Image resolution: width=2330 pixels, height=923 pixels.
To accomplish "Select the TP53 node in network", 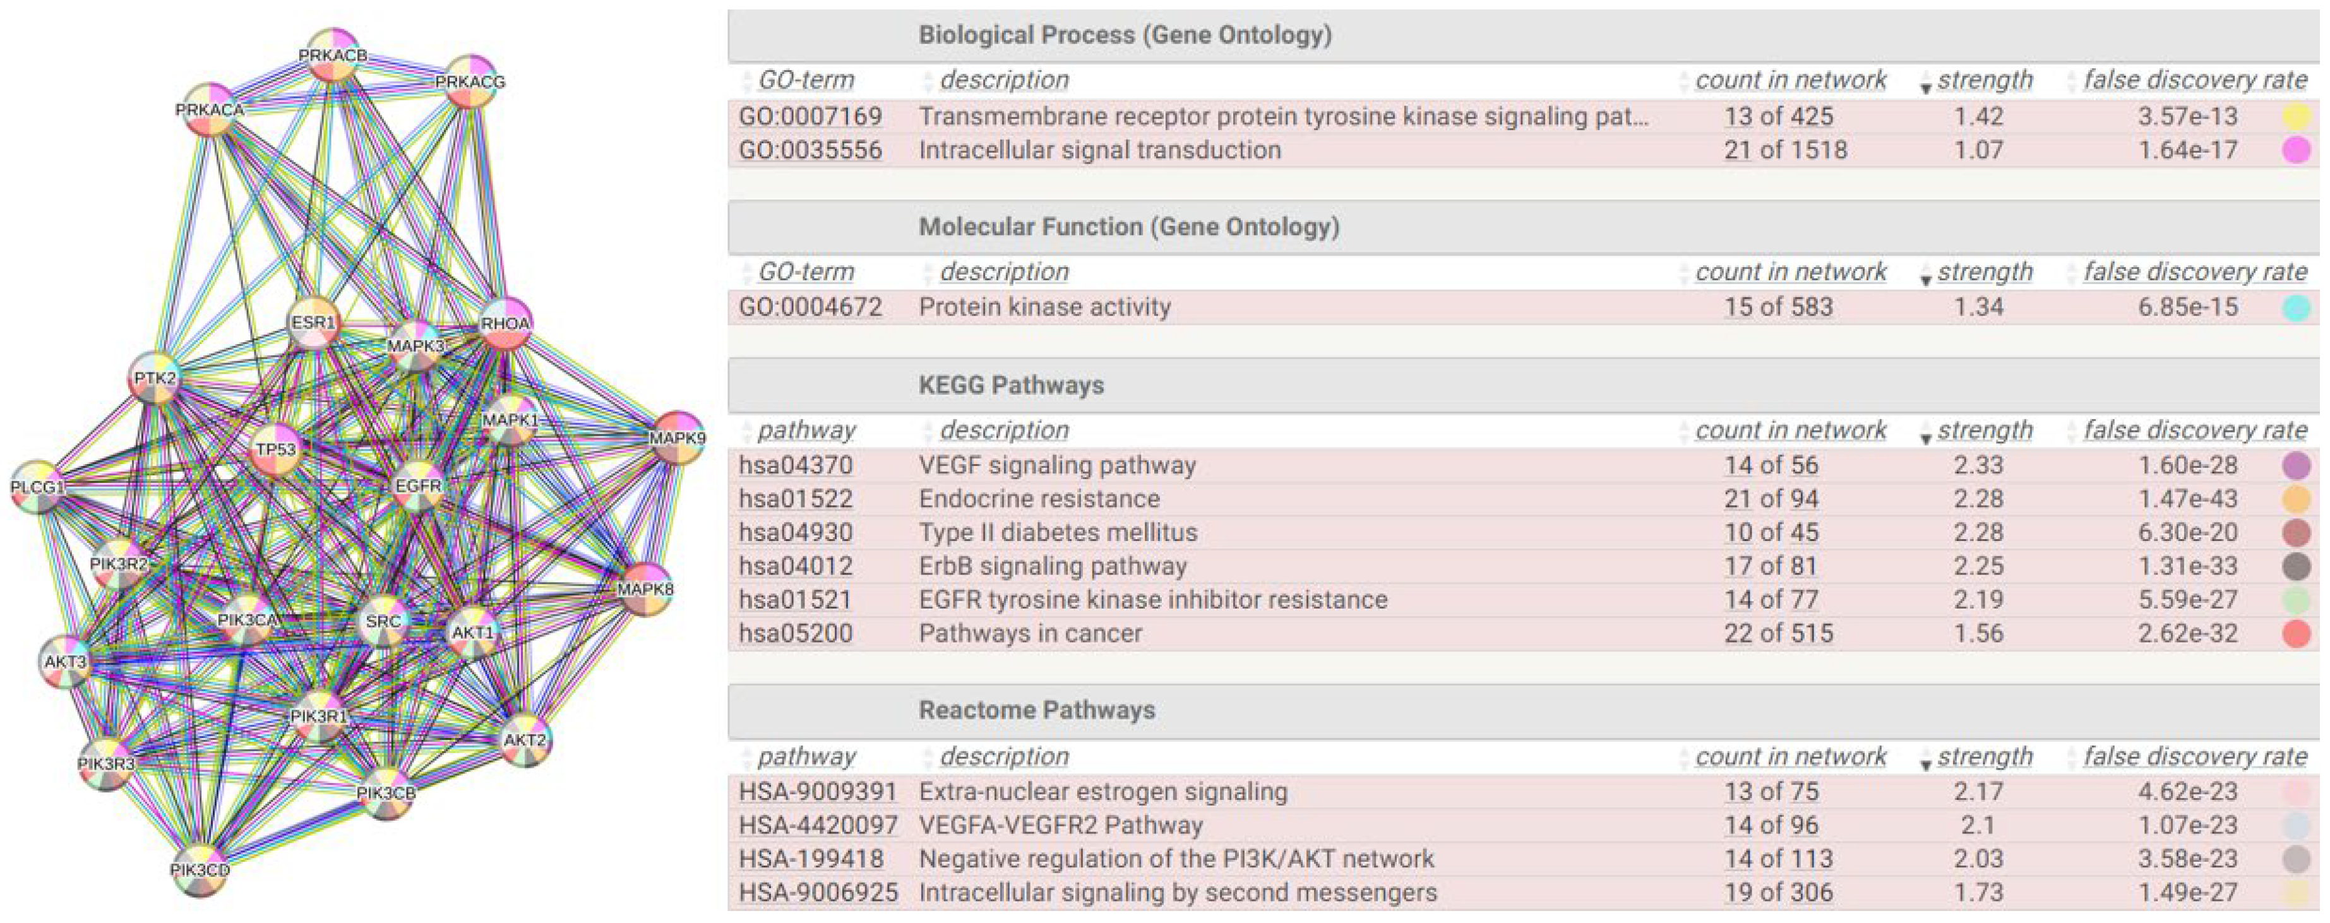I will tap(275, 450).
